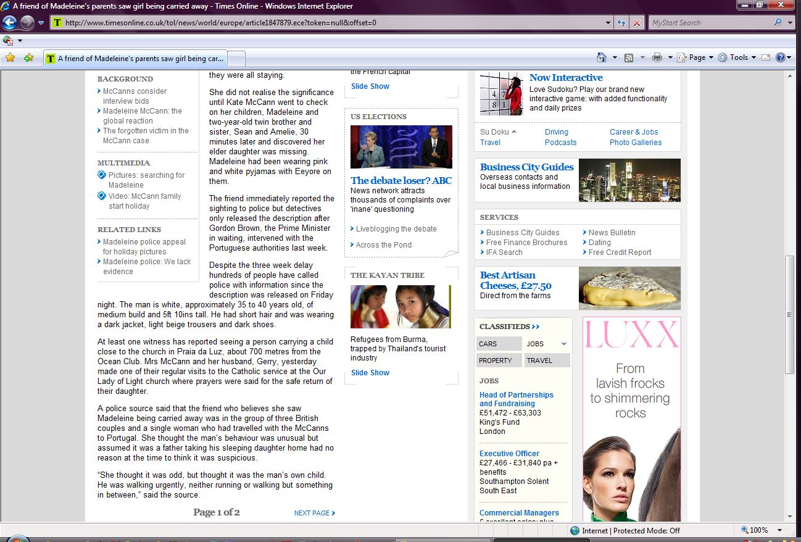Click the NEXT PAGE link
This screenshot has width=801, height=542.
(315, 513)
